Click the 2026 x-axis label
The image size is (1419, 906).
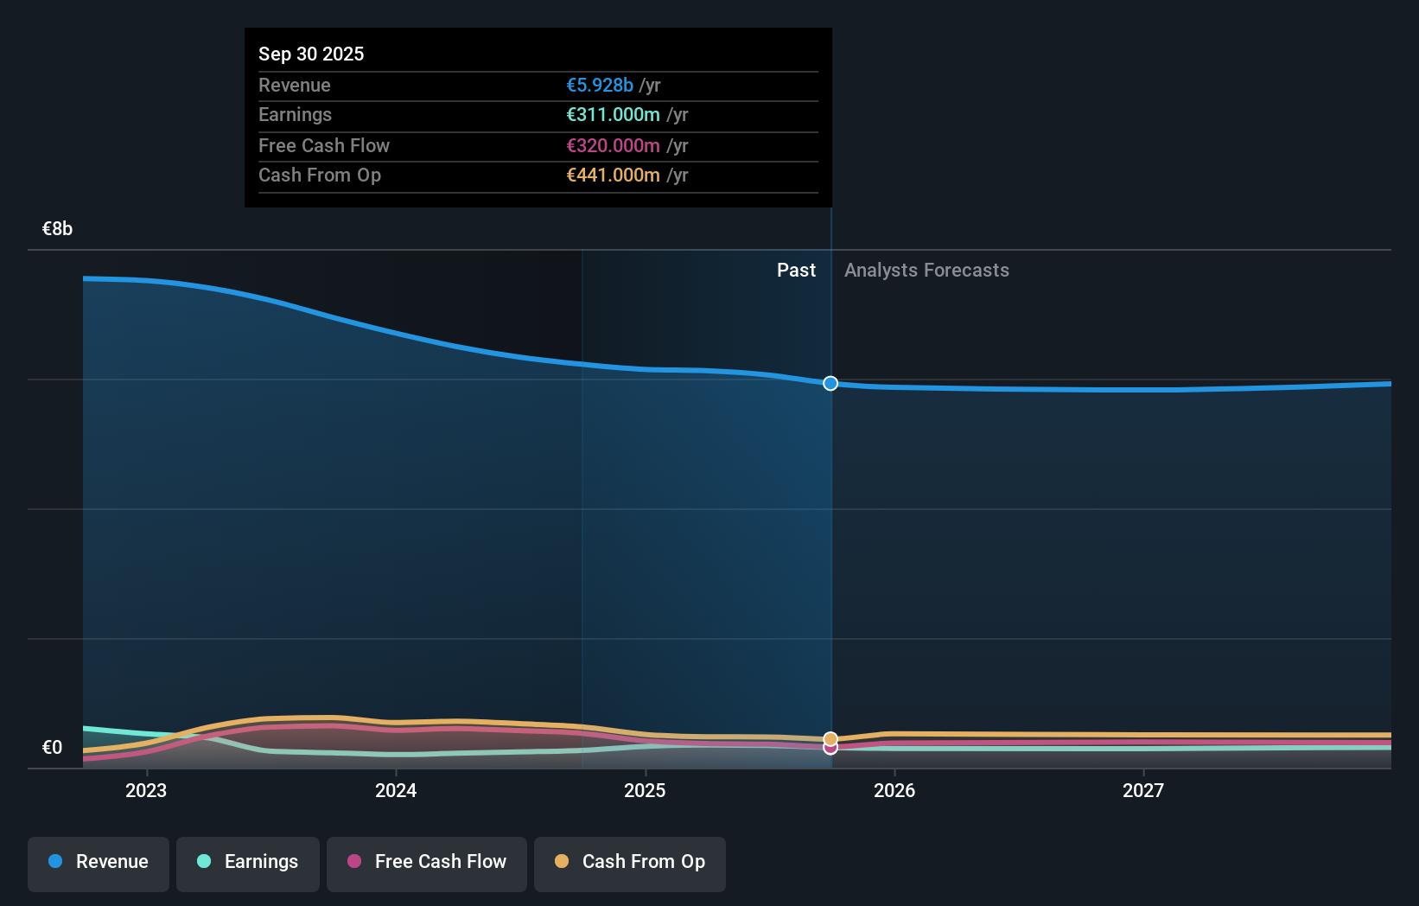(894, 790)
